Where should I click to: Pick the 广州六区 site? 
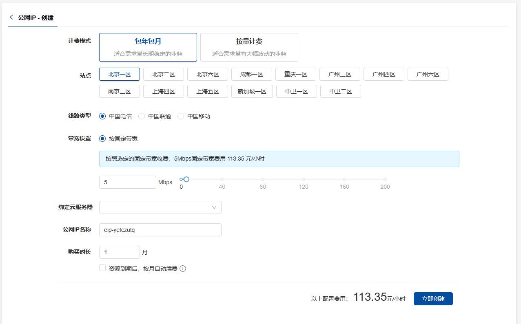pyautogui.click(x=428, y=74)
